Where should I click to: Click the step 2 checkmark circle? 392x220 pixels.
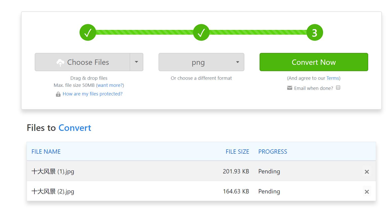(201, 32)
